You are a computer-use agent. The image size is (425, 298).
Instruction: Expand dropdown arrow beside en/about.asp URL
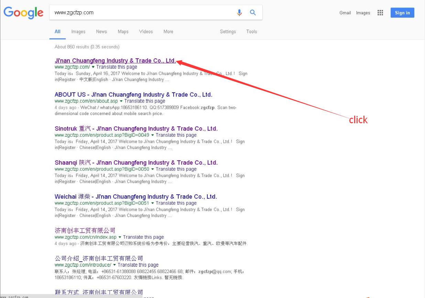tap(121, 101)
